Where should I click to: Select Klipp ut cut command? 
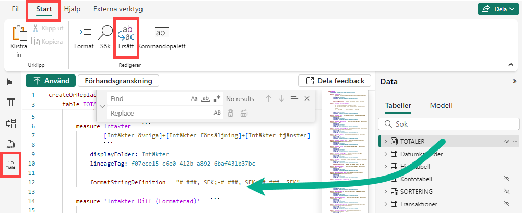coord(48,28)
